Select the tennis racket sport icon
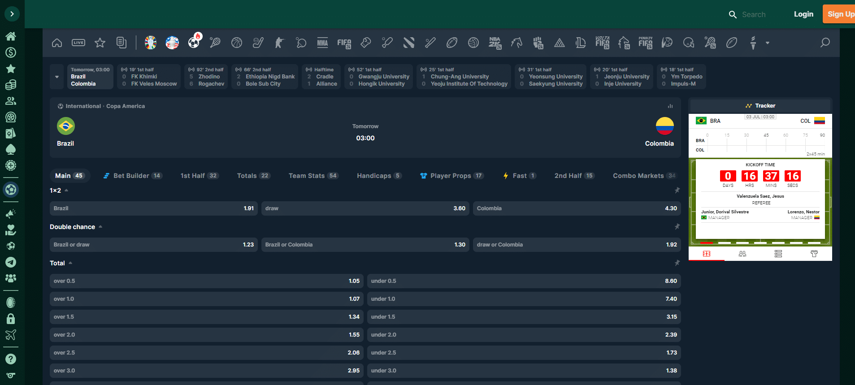Screen dimensions: 855x385 (215, 43)
